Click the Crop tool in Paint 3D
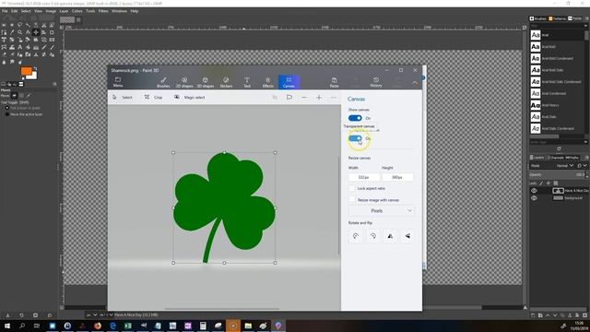Screen dimensions: 590x332 pos(153,97)
